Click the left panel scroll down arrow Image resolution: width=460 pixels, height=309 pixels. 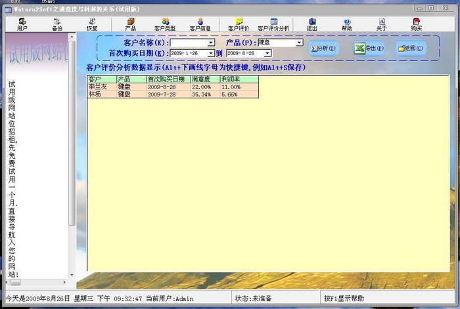click(72, 275)
